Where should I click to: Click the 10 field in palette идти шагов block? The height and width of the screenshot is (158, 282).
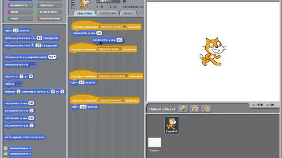tap(16, 30)
